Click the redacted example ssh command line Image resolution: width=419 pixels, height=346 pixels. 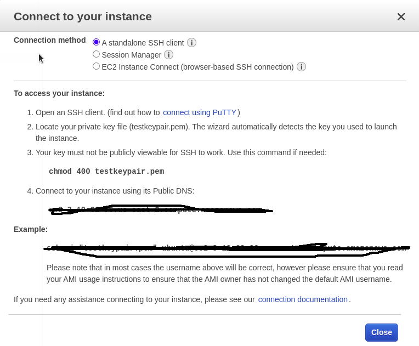pyautogui.click(x=227, y=248)
